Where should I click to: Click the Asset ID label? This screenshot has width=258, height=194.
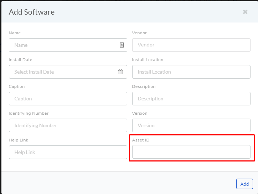[141, 140]
